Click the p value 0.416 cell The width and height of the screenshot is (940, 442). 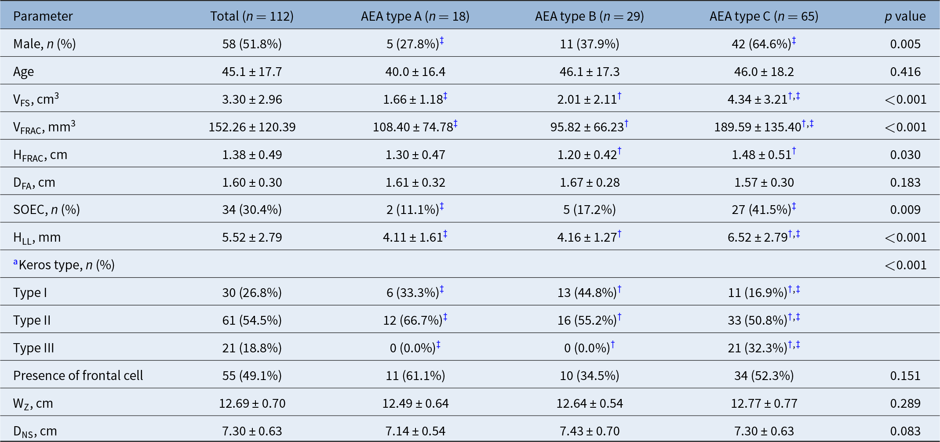[905, 72]
